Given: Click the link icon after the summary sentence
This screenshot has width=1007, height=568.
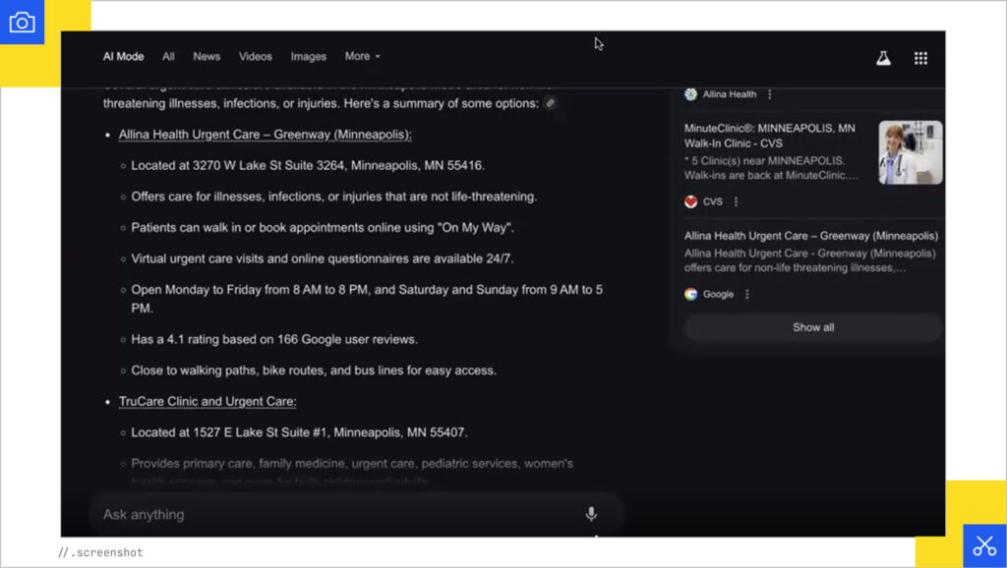Looking at the screenshot, I should [x=551, y=103].
